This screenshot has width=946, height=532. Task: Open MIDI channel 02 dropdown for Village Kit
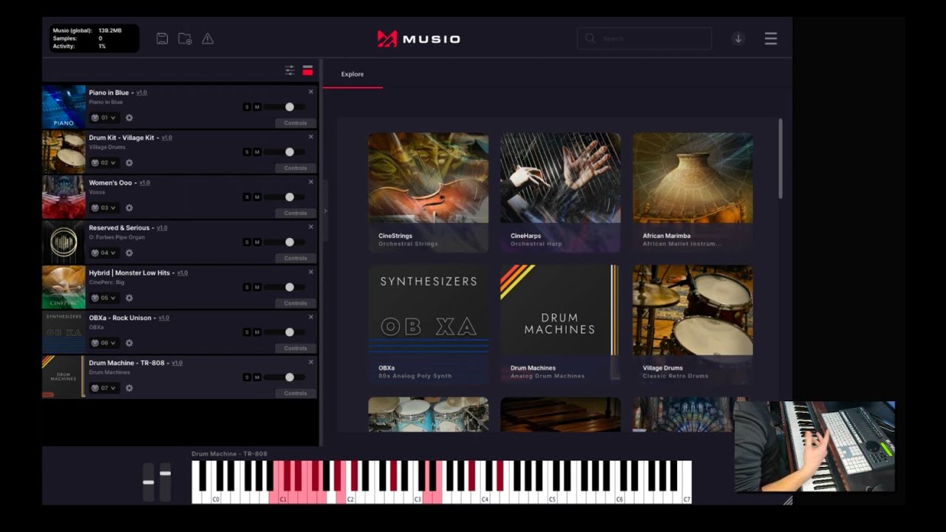point(104,163)
